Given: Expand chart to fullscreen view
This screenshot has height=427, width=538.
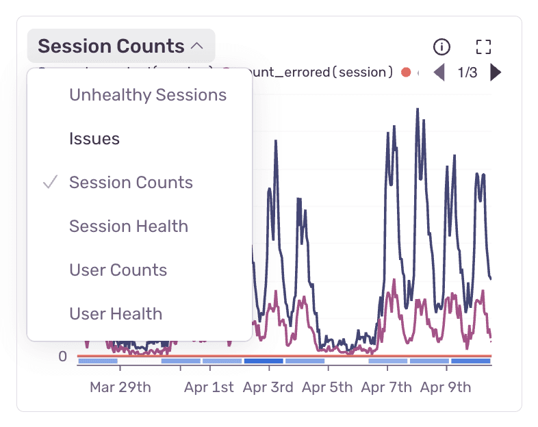Looking at the screenshot, I should (484, 47).
